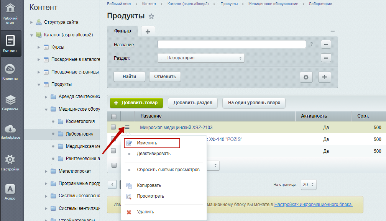The height and width of the screenshot is (221, 386).
Task: Click the Металлопрокат folder icon
Action: (x=53, y=171)
